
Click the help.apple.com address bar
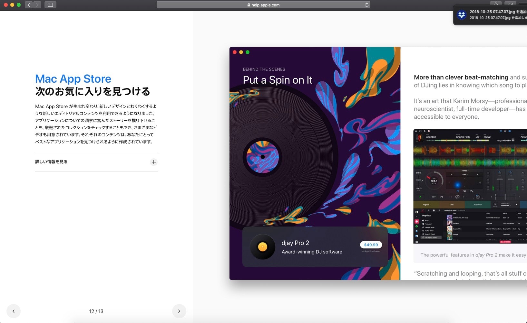(263, 5)
